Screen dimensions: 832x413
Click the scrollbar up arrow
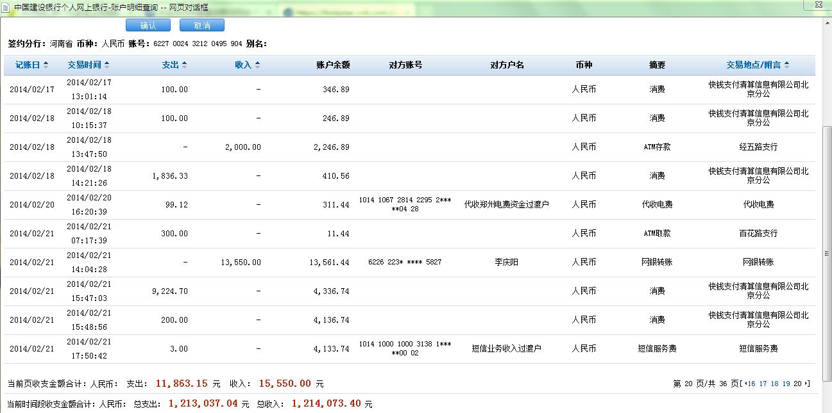click(x=826, y=23)
